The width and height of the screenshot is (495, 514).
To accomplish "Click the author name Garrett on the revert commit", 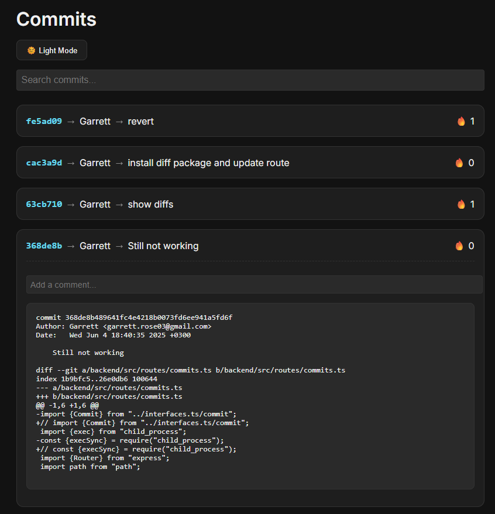I will click(x=95, y=121).
